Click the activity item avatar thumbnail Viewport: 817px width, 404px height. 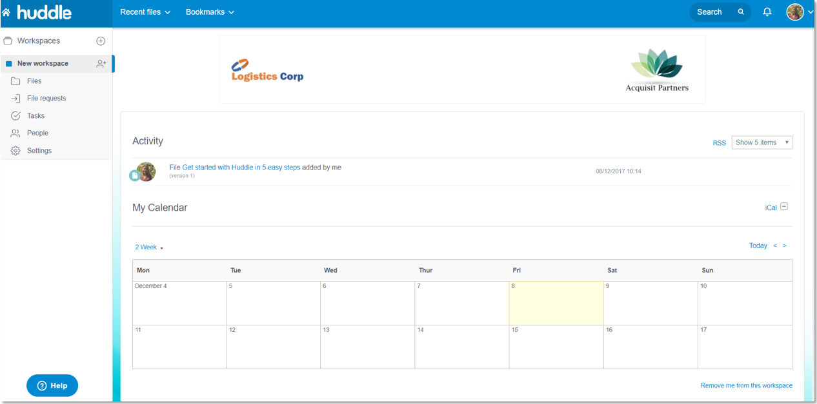[146, 171]
